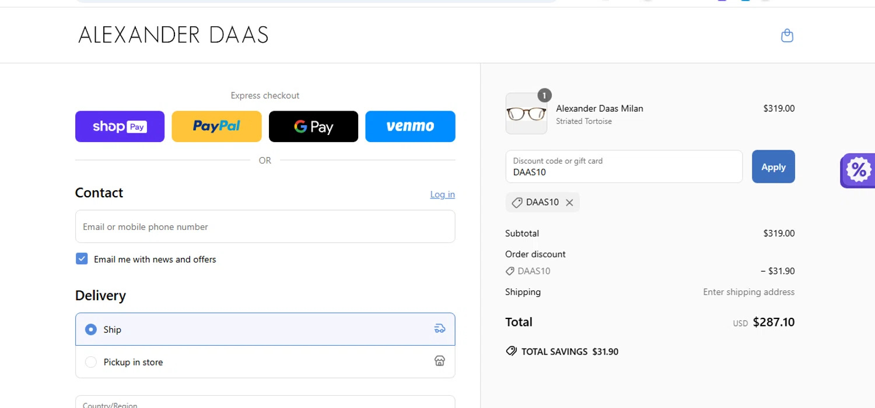The width and height of the screenshot is (875, 408).
Task: Uncheck Email me with news and offers
Action: pos(82,259)
